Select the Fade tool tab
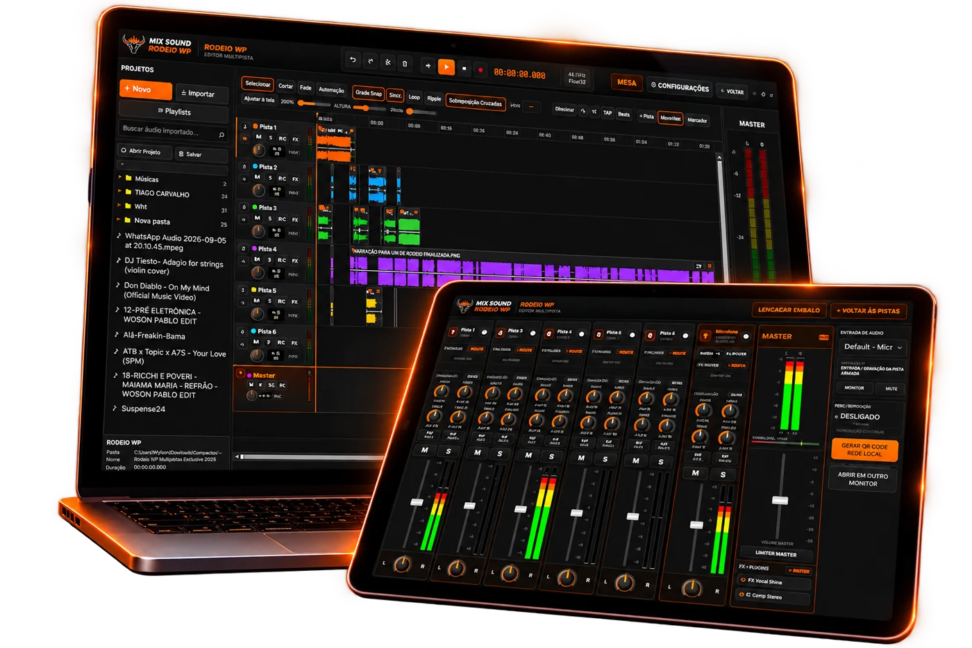Screen dimensions: 972x648 point(305,88)
